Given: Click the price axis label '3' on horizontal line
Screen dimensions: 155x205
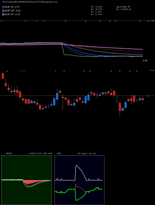Looking at the screenshot, I should click(148, 96).
